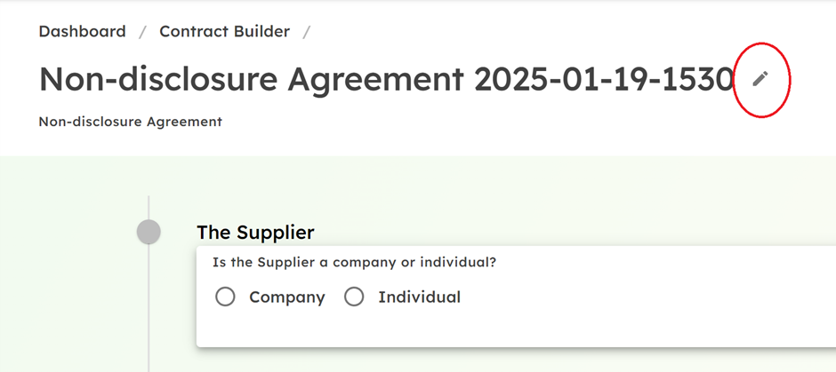Click the question about Supplier company or individual
The image size is (836, 372).
click(354, 263)
